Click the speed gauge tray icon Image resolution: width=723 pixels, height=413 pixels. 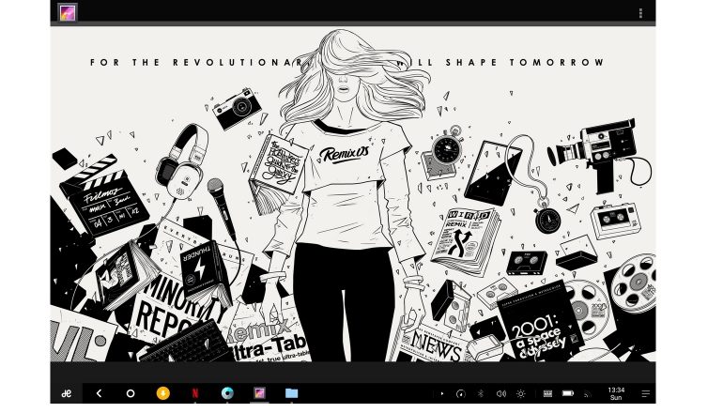click(460, 393)
